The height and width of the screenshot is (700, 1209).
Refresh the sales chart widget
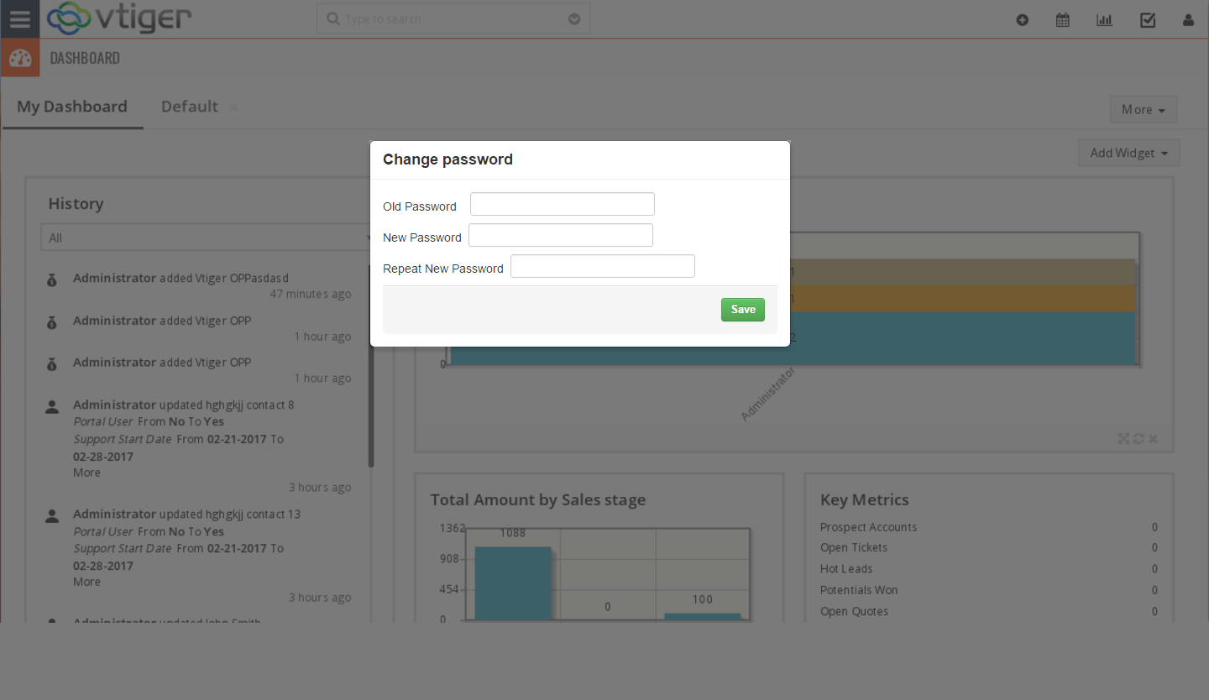tap(1138, 438)
